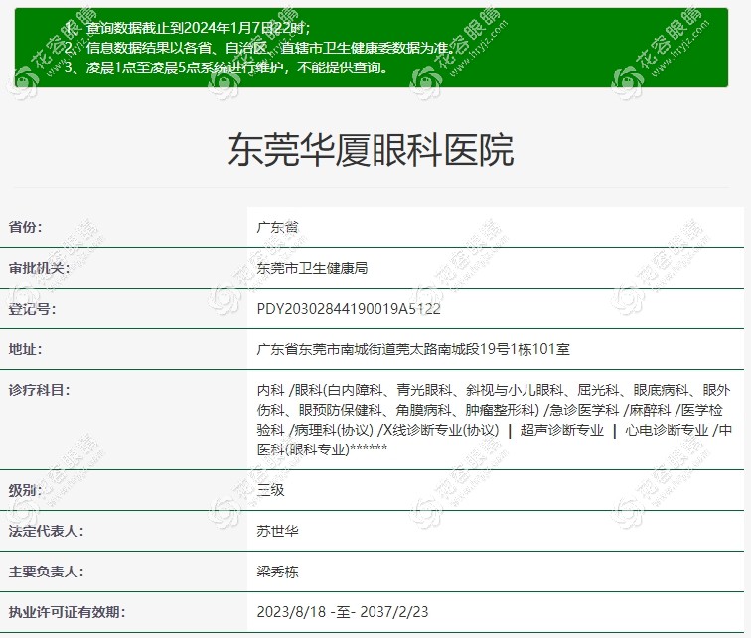Select the name 梁秀栋
Screen dimensions: 751x638
click(277, 572)
